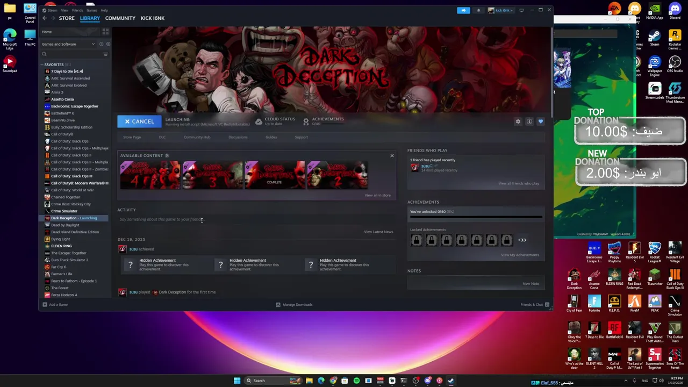The height and width of the screenshot is (387, 688).
Task: Click the activity say something field
Action: pyautogui.click(x=256, y=219)
